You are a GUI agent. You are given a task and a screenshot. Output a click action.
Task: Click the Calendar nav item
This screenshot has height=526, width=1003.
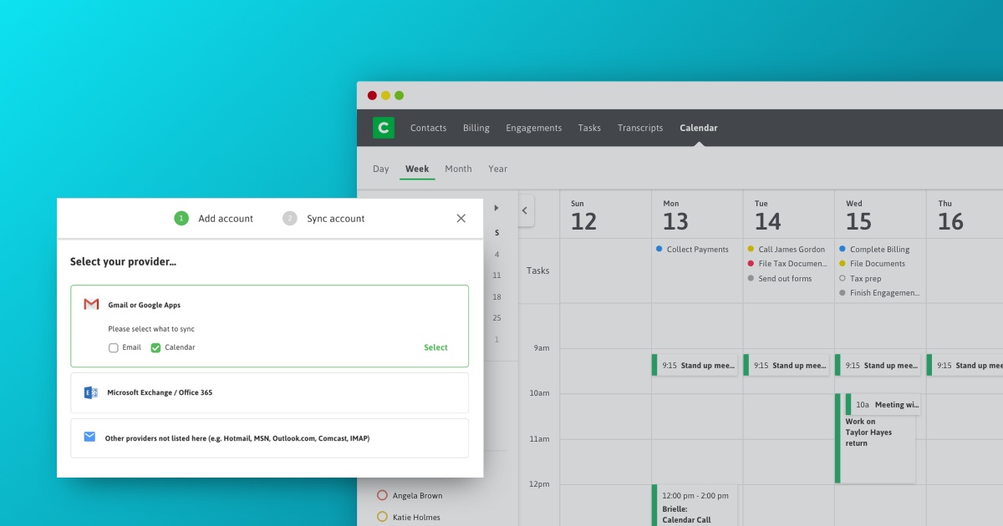click(x=699, y=128)
